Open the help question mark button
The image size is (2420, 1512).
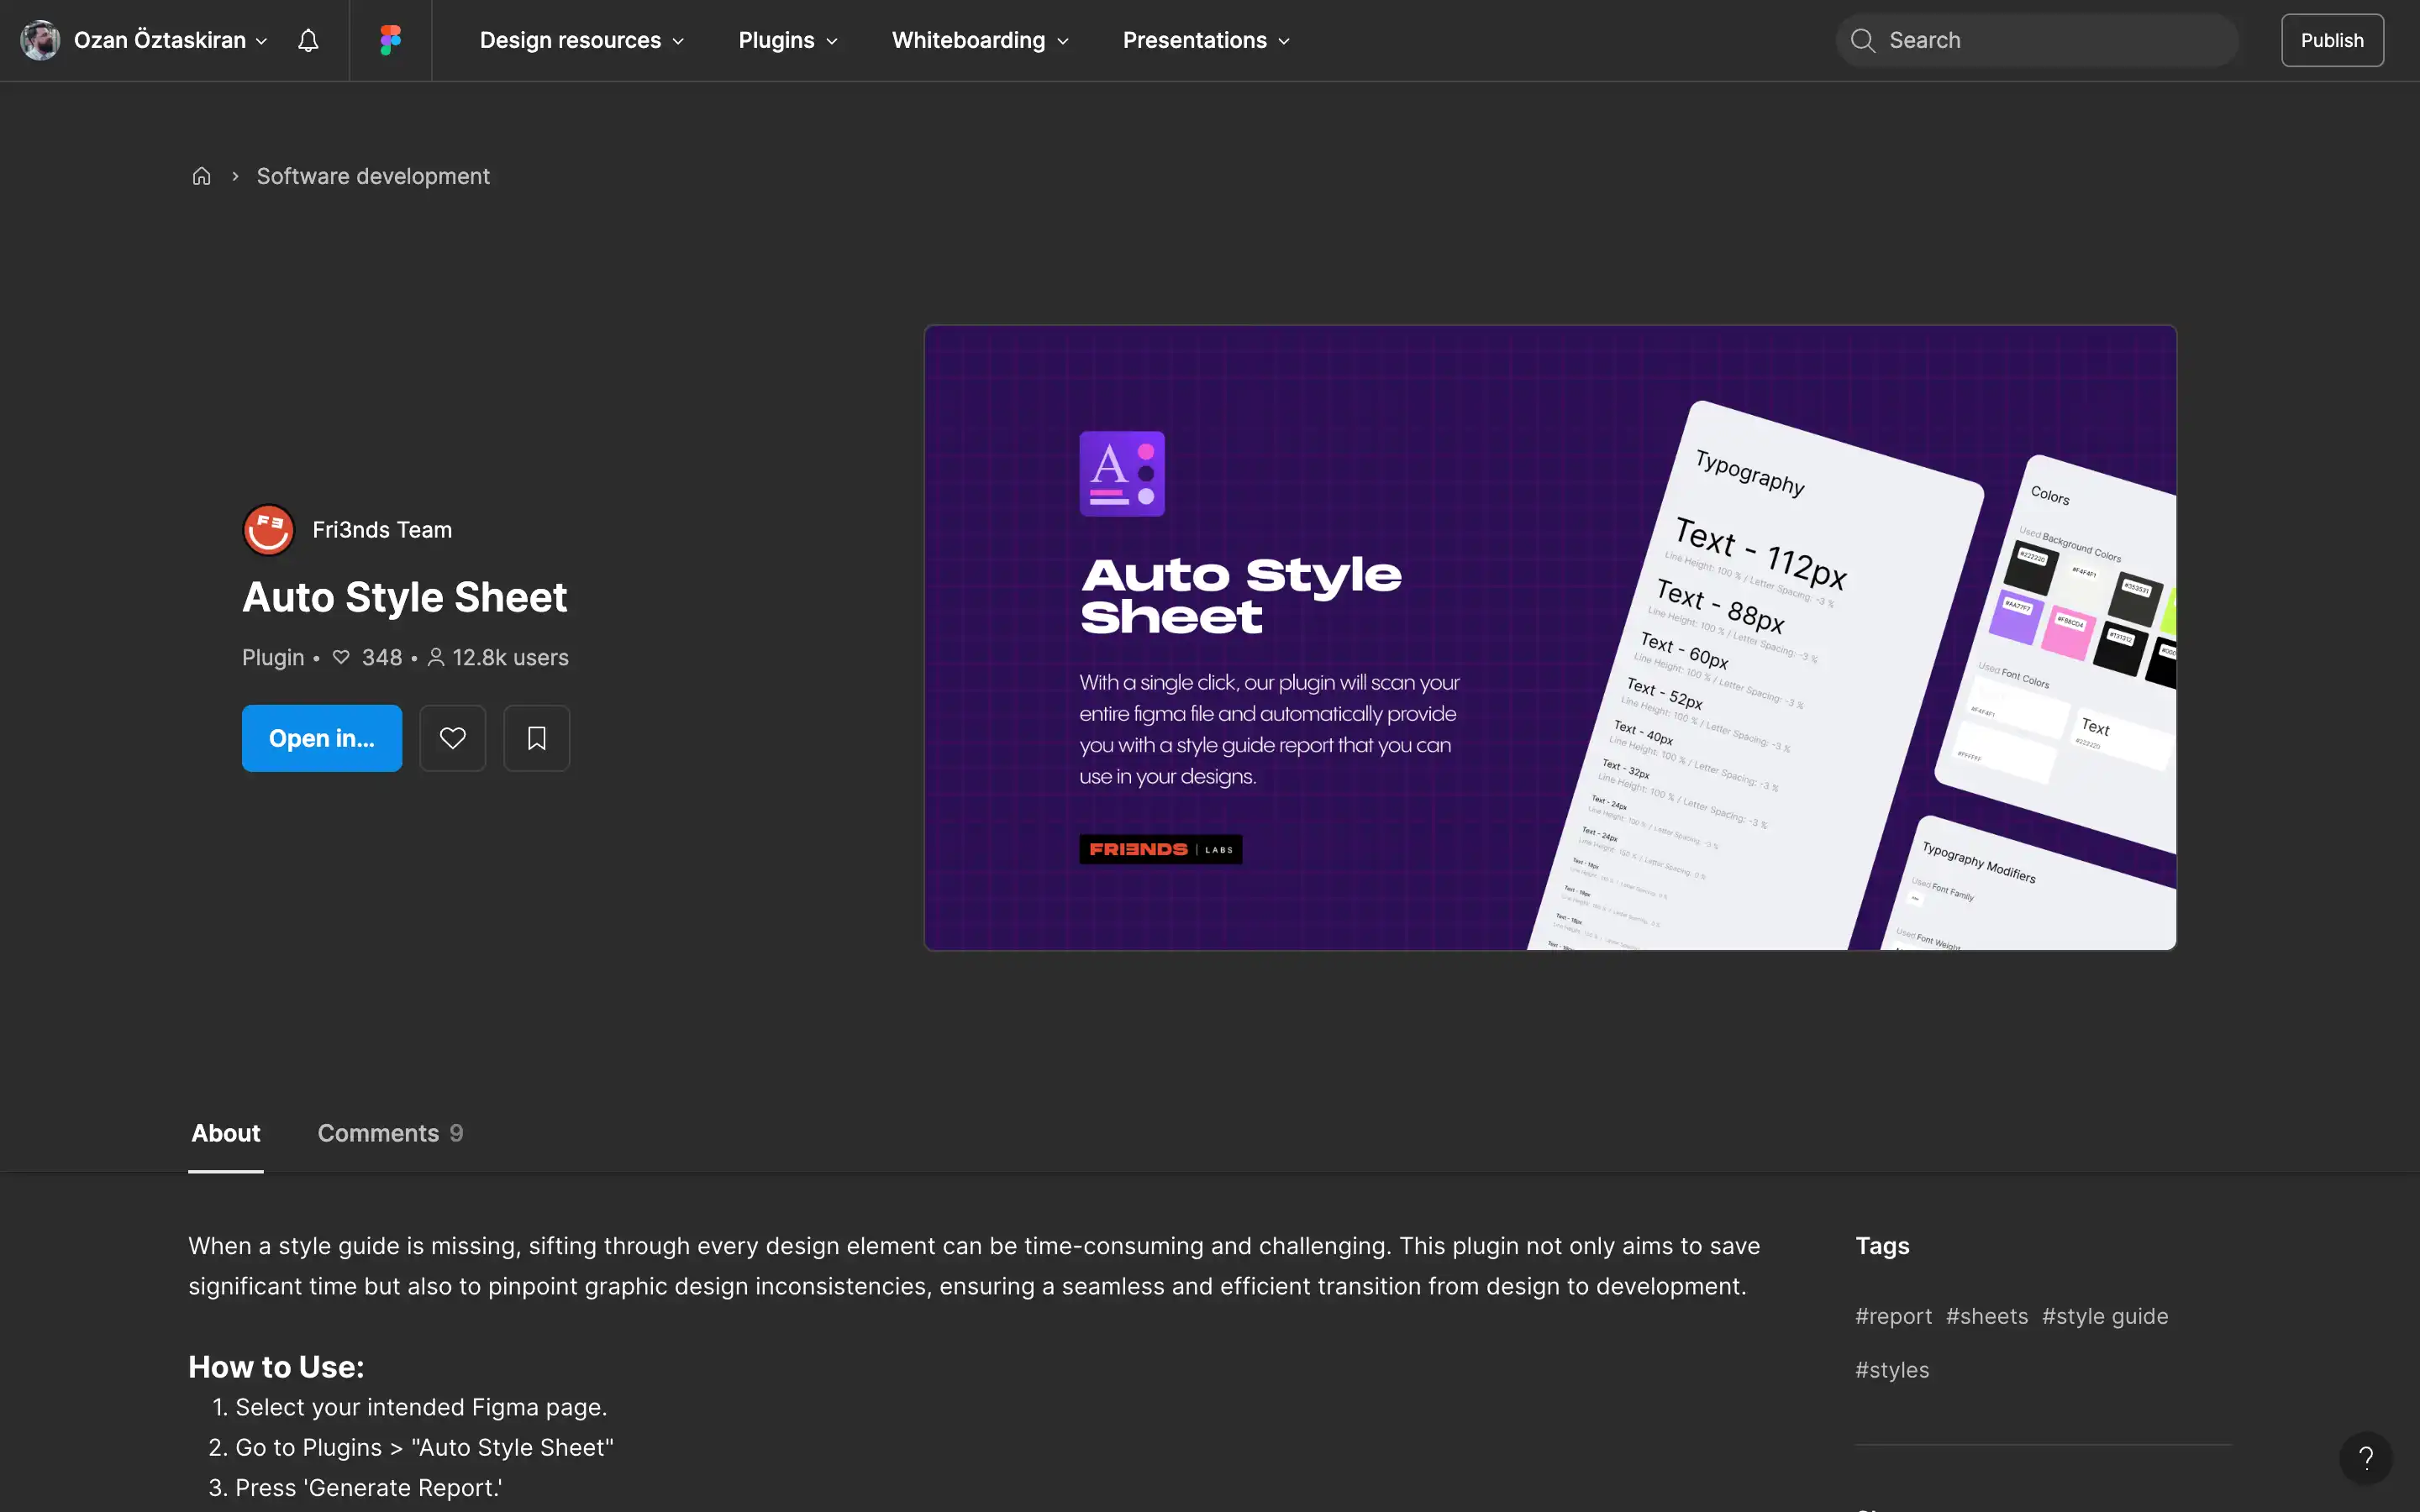(x=2366, y=1458)
